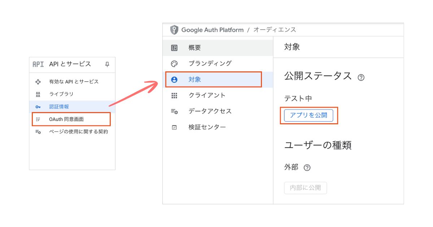Select ページの使用に関する契約 menu item

click(x=78, y=132)
